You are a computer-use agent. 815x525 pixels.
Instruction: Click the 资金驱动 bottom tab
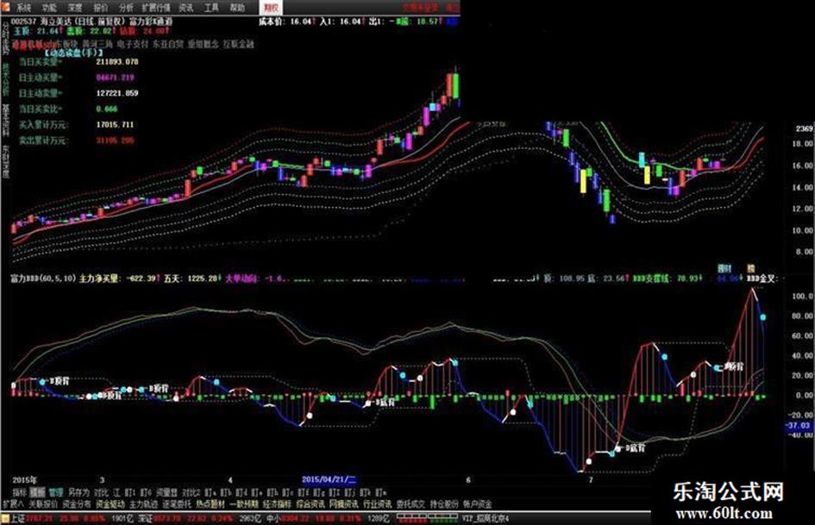click(110, 504)
